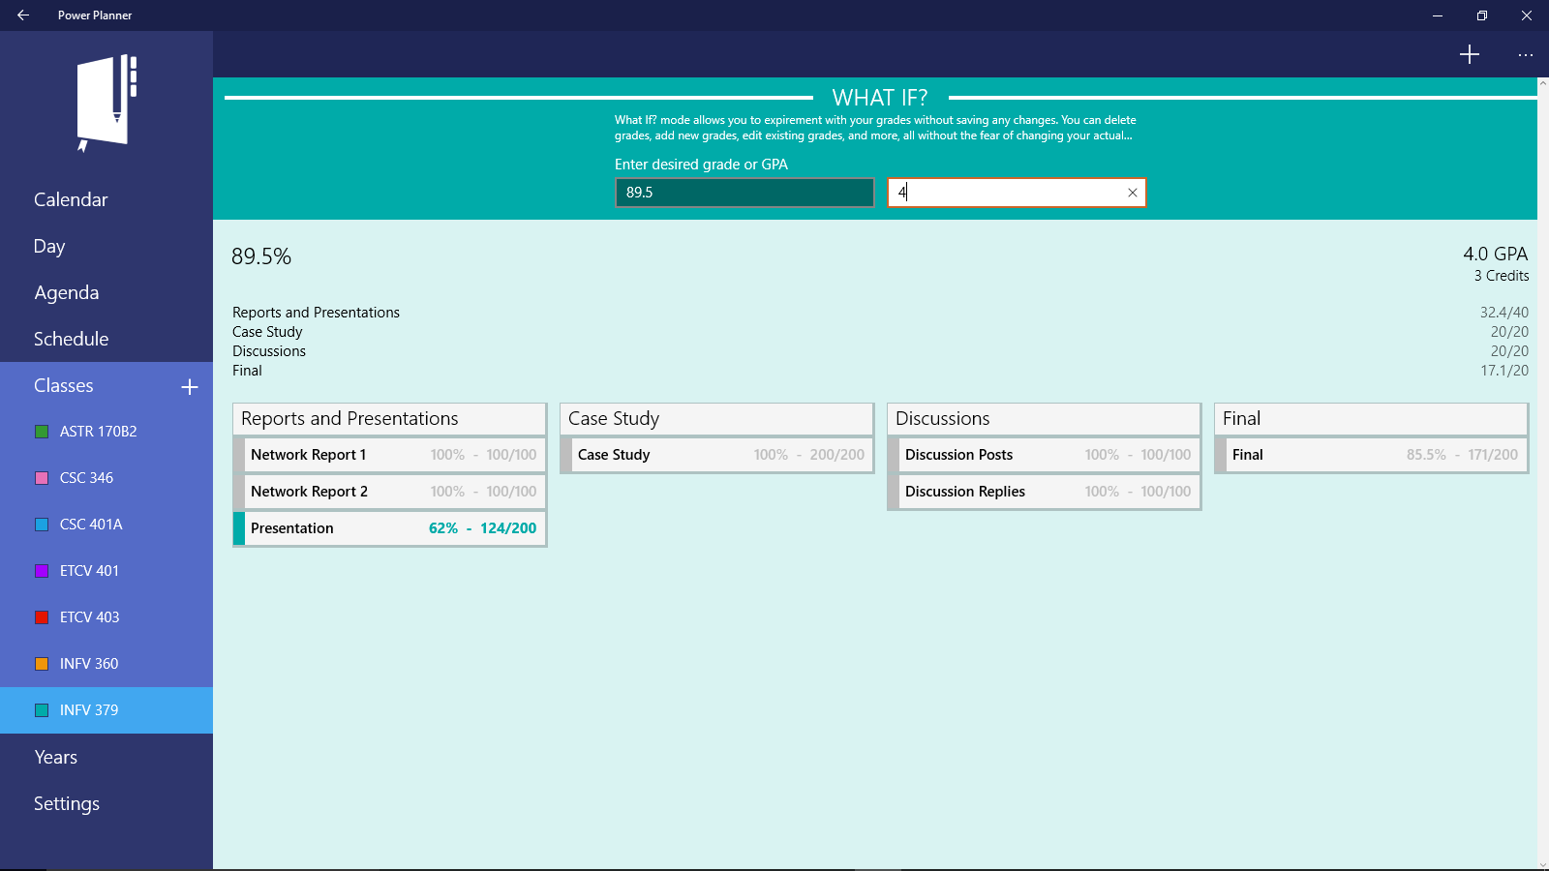The height and width of the screenshot is (871, 1549).
Task: Open the Schedule view
Action: point(71,339)
